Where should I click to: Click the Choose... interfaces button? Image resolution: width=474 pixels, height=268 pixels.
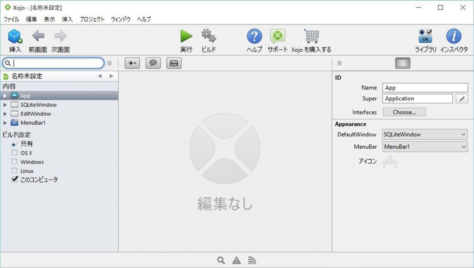coord(404,112)
